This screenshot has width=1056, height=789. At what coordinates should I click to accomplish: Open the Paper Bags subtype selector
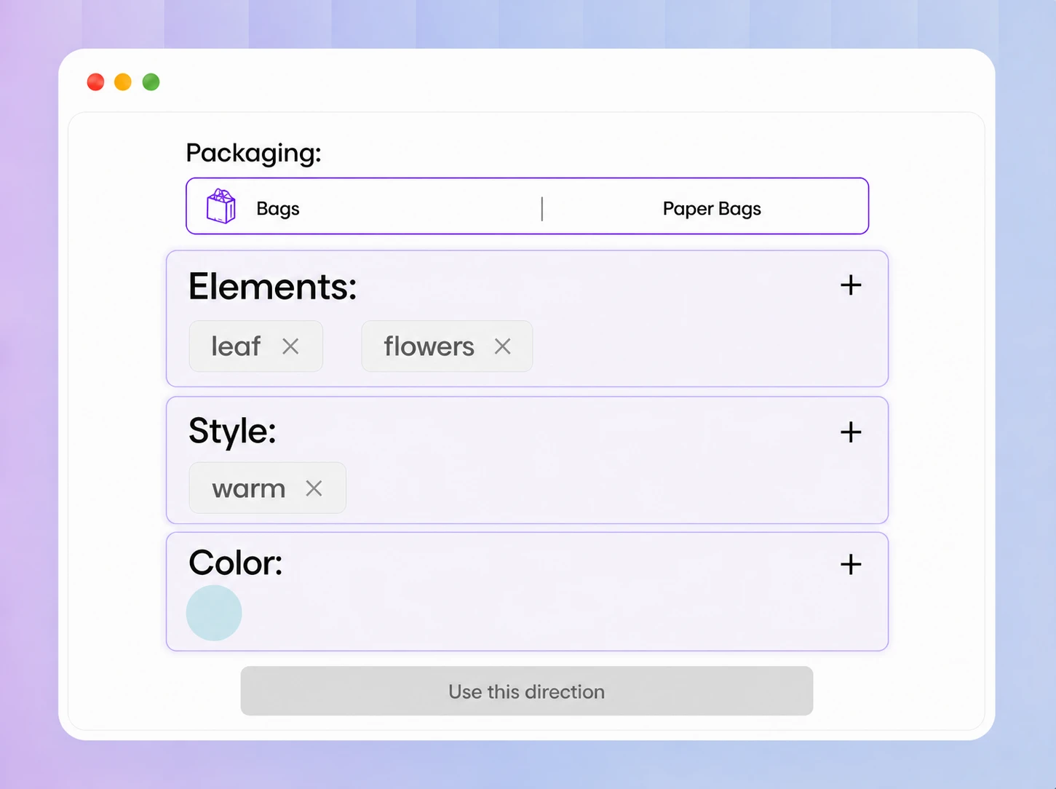point(712,209)
